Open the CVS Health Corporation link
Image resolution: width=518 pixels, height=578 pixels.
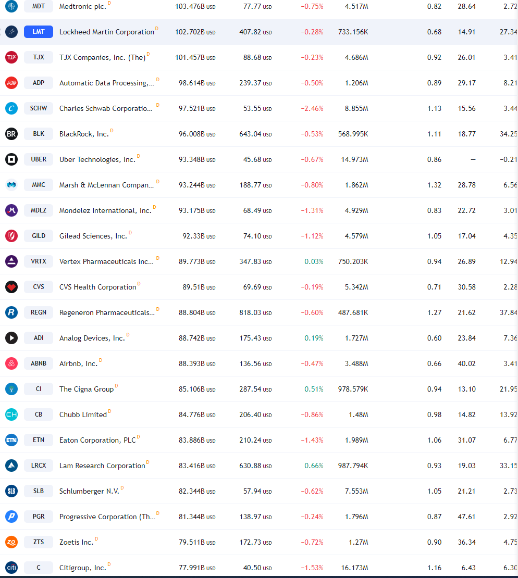tap(98, 287)
